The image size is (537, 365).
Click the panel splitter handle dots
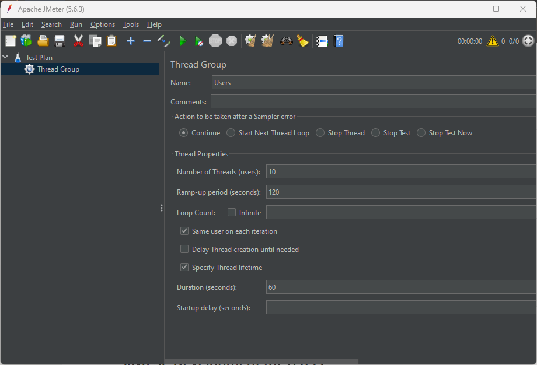pyautogui.click(x=161, y=208)
